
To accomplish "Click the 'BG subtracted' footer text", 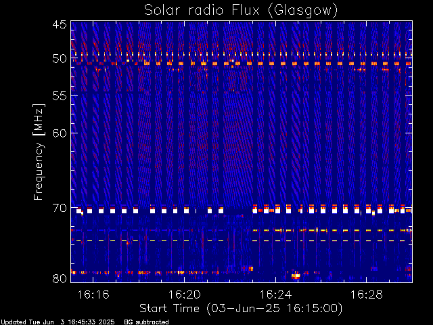I will (x=146, y=322).
